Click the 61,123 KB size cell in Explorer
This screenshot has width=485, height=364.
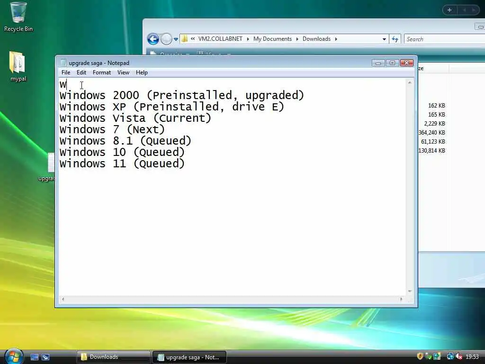pos(433,141)
